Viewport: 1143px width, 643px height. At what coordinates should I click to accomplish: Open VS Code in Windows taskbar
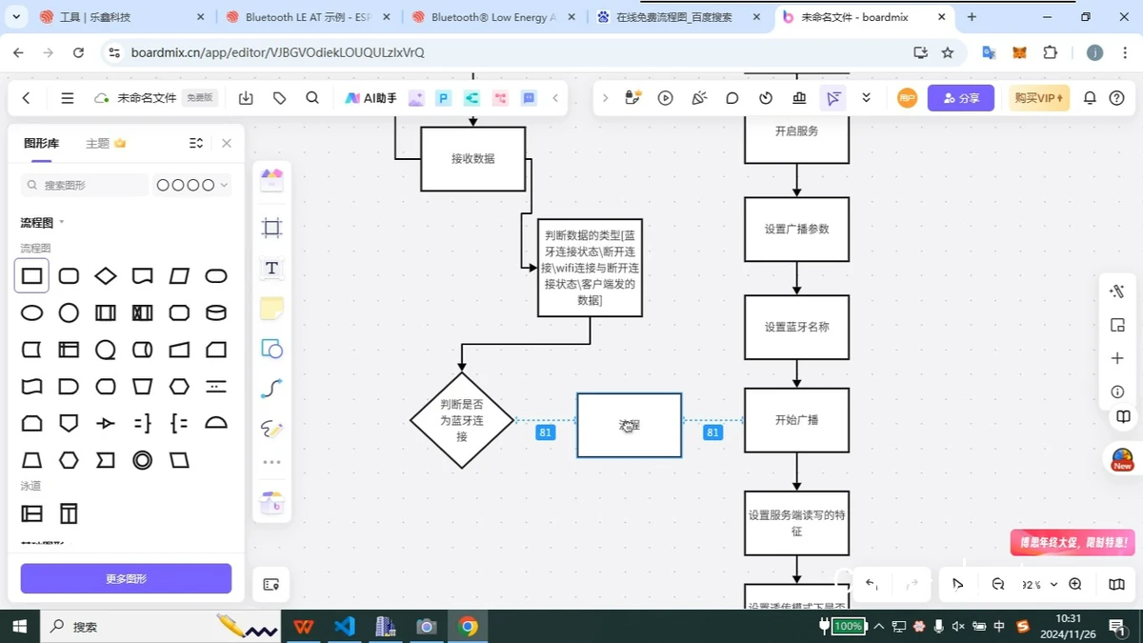[x=345, y=626]
